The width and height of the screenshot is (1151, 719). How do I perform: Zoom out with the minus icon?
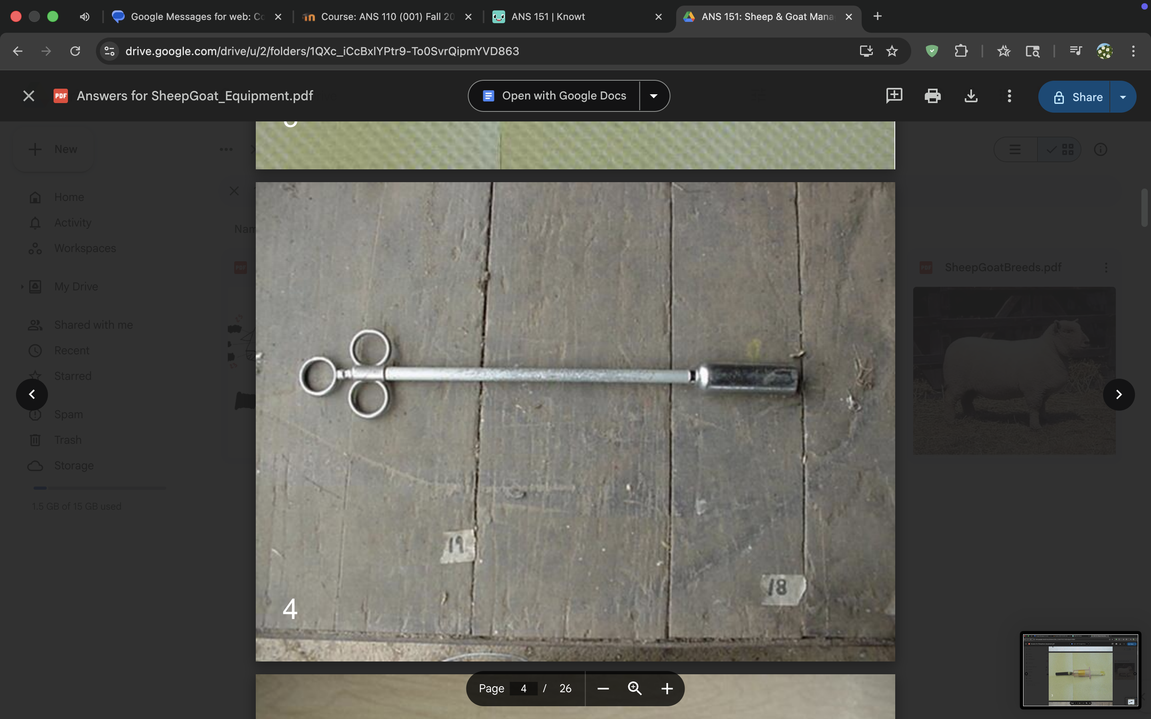tap(603, 689)
